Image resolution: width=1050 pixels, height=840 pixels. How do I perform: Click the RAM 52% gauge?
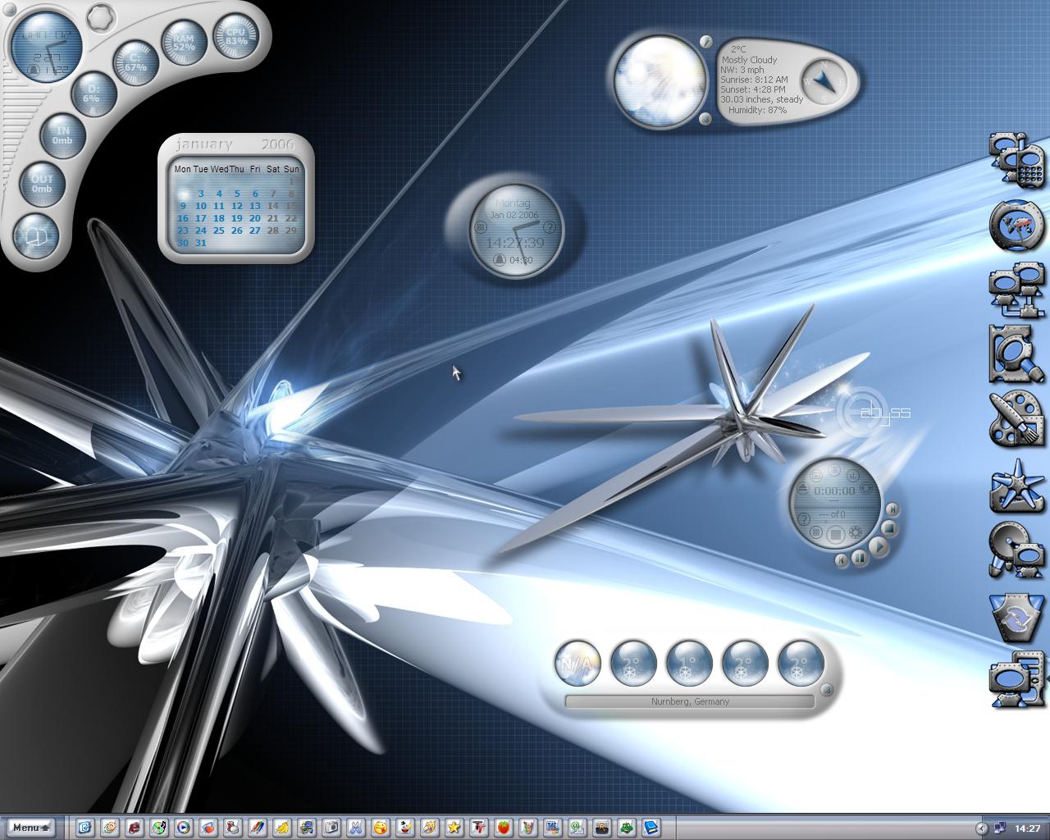[x=184, y=43]
